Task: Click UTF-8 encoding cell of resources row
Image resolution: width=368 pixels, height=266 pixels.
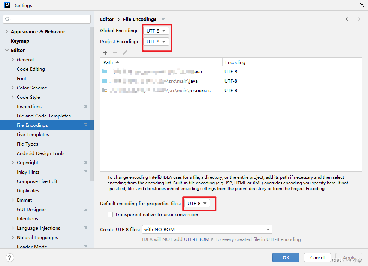Action: click(x=231, y=90)
